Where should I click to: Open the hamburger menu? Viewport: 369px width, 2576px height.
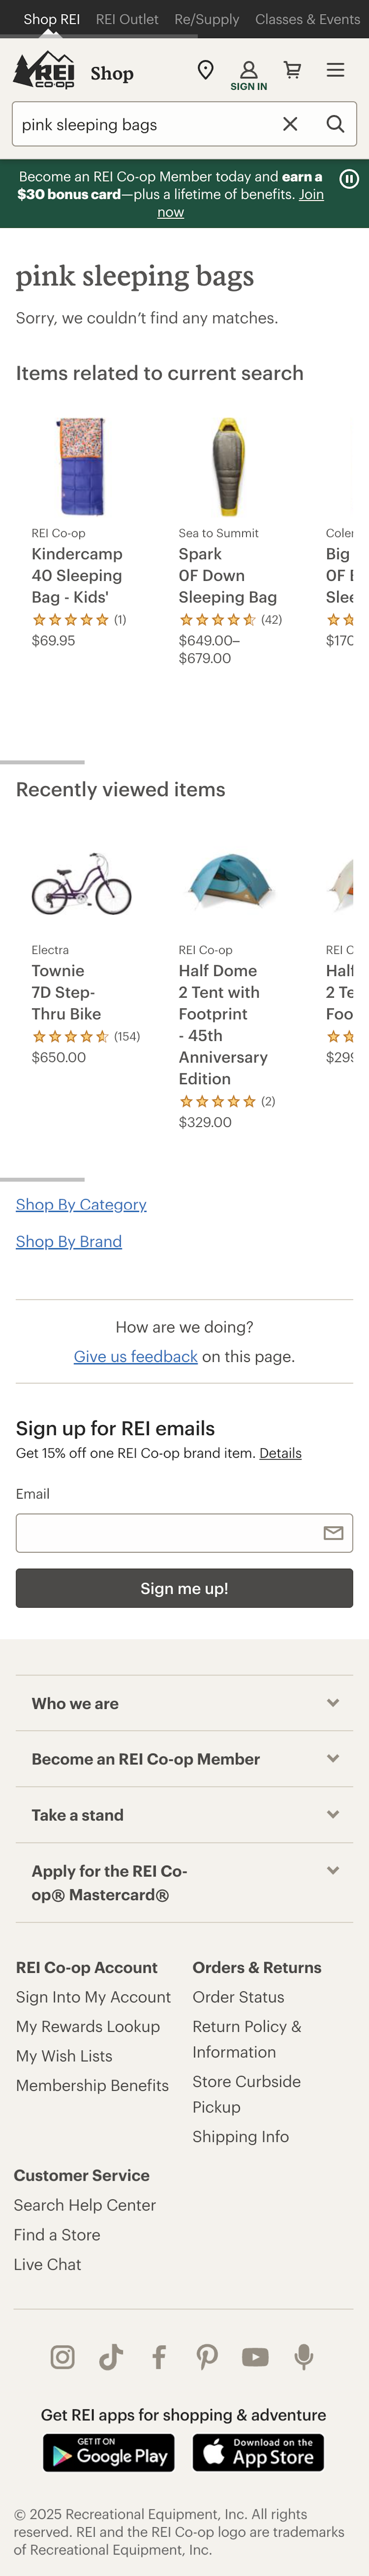click(335, 70)
